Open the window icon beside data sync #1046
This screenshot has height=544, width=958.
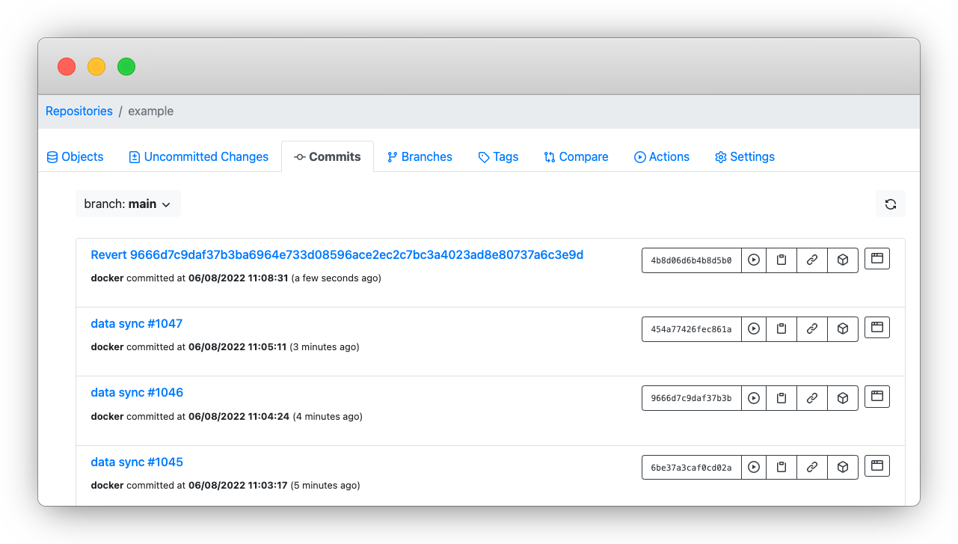coord(876,396)
